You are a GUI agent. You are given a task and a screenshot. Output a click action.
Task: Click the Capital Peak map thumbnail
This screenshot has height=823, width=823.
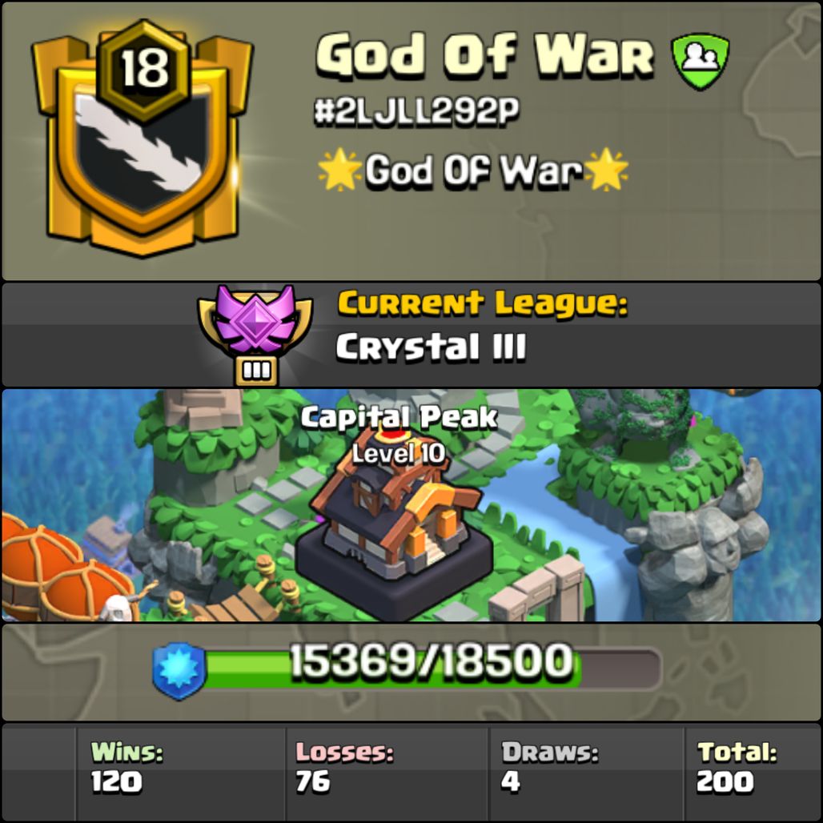coord(411,505)
